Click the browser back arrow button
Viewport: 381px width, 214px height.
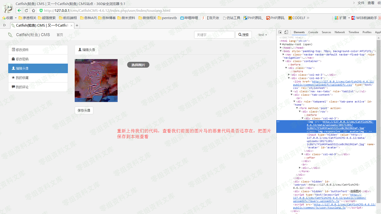(x=19, y=11)
